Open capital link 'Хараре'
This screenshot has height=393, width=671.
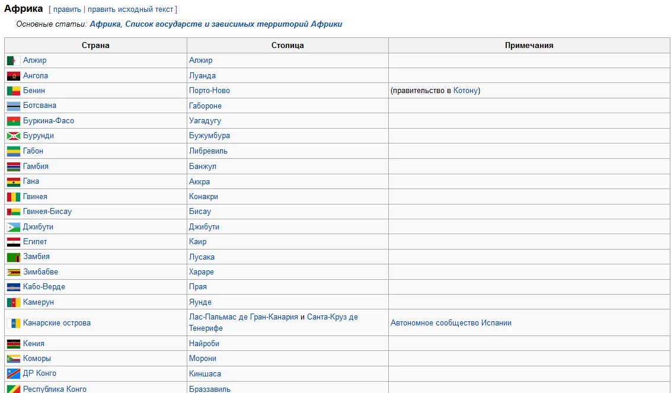coord(202,272)
